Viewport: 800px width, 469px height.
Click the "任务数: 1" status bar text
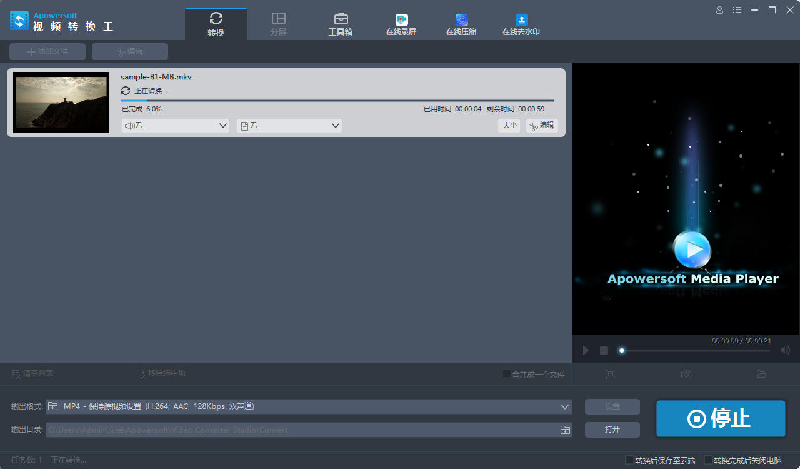27,460
